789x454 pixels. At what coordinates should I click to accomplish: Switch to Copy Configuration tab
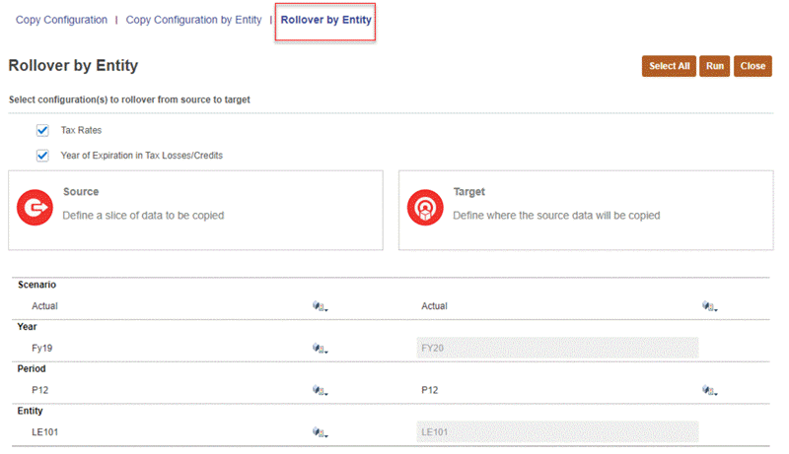pyautogui.click(x=61, y=20)
